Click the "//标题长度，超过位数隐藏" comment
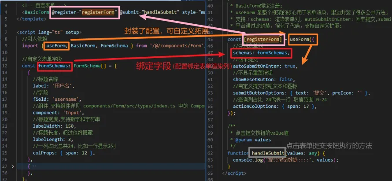The width and height of the screenshot is (392, 181). tap(63, 133)
